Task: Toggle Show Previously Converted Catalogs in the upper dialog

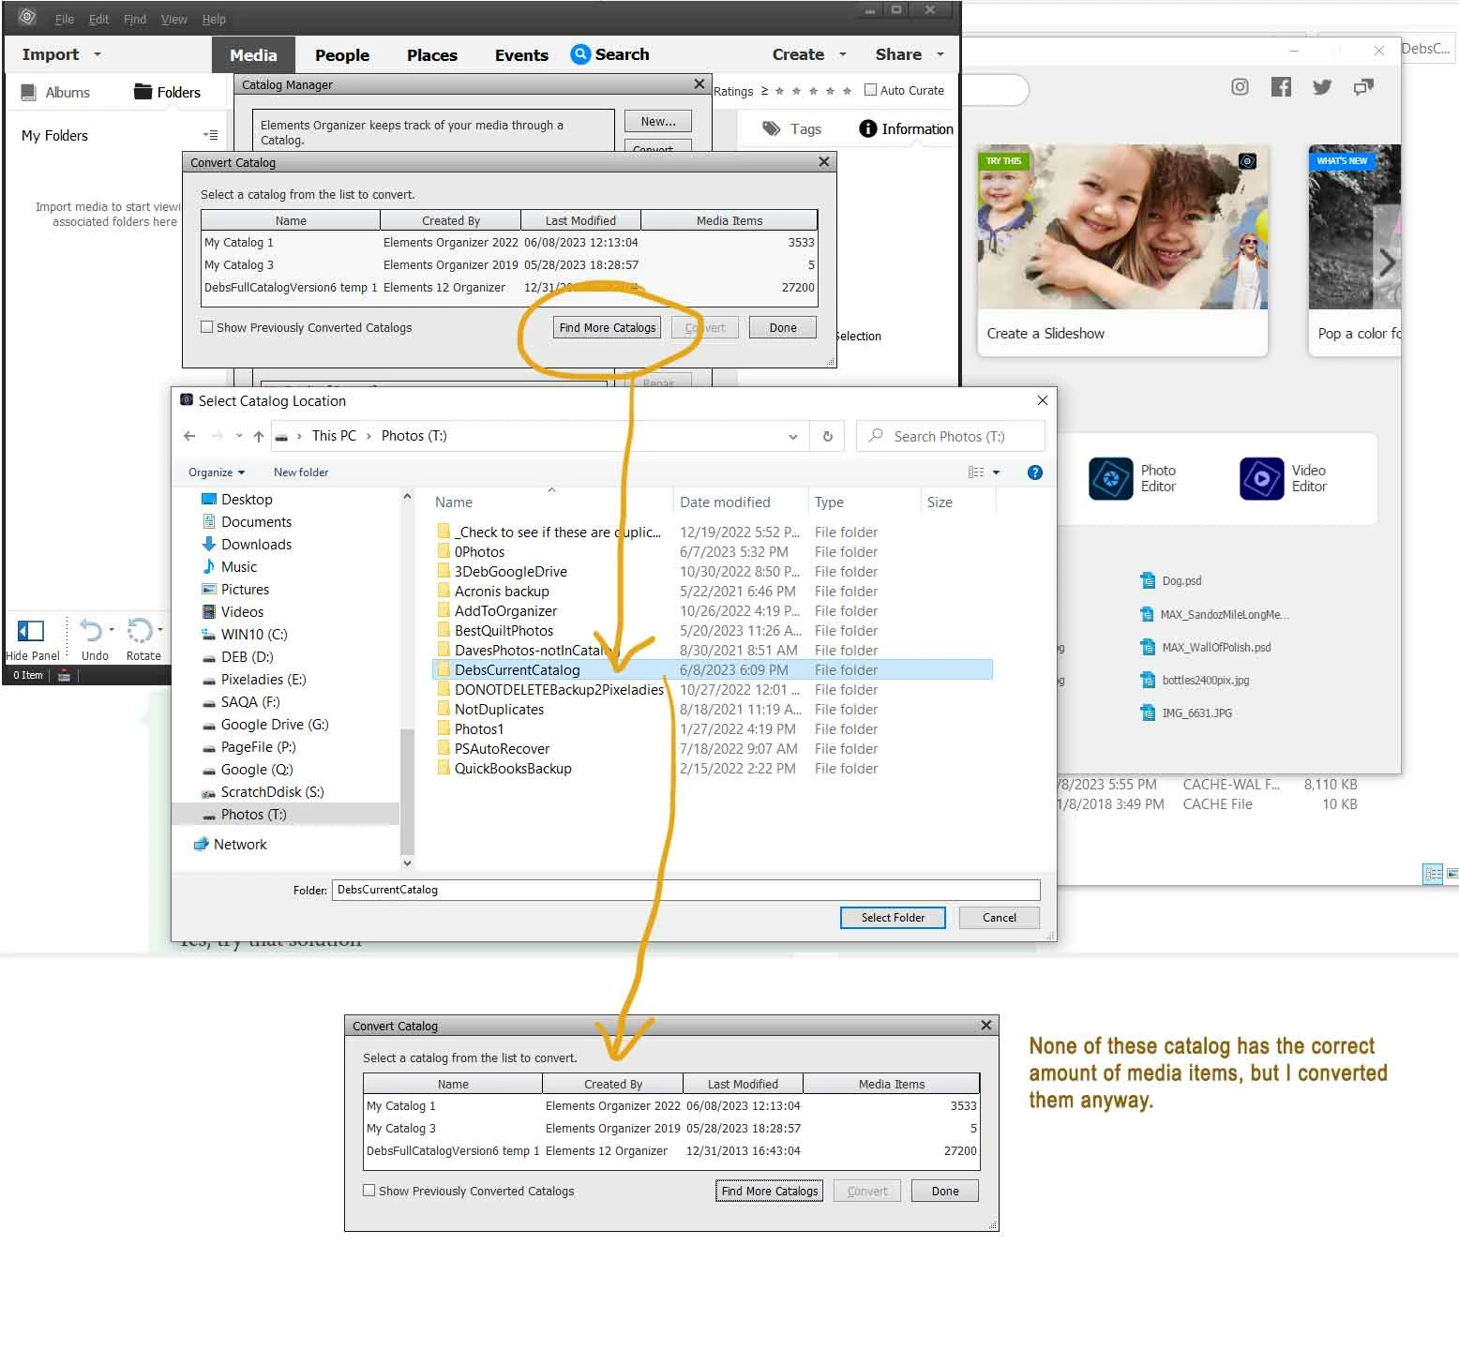Action: click(x=206, y=327)
